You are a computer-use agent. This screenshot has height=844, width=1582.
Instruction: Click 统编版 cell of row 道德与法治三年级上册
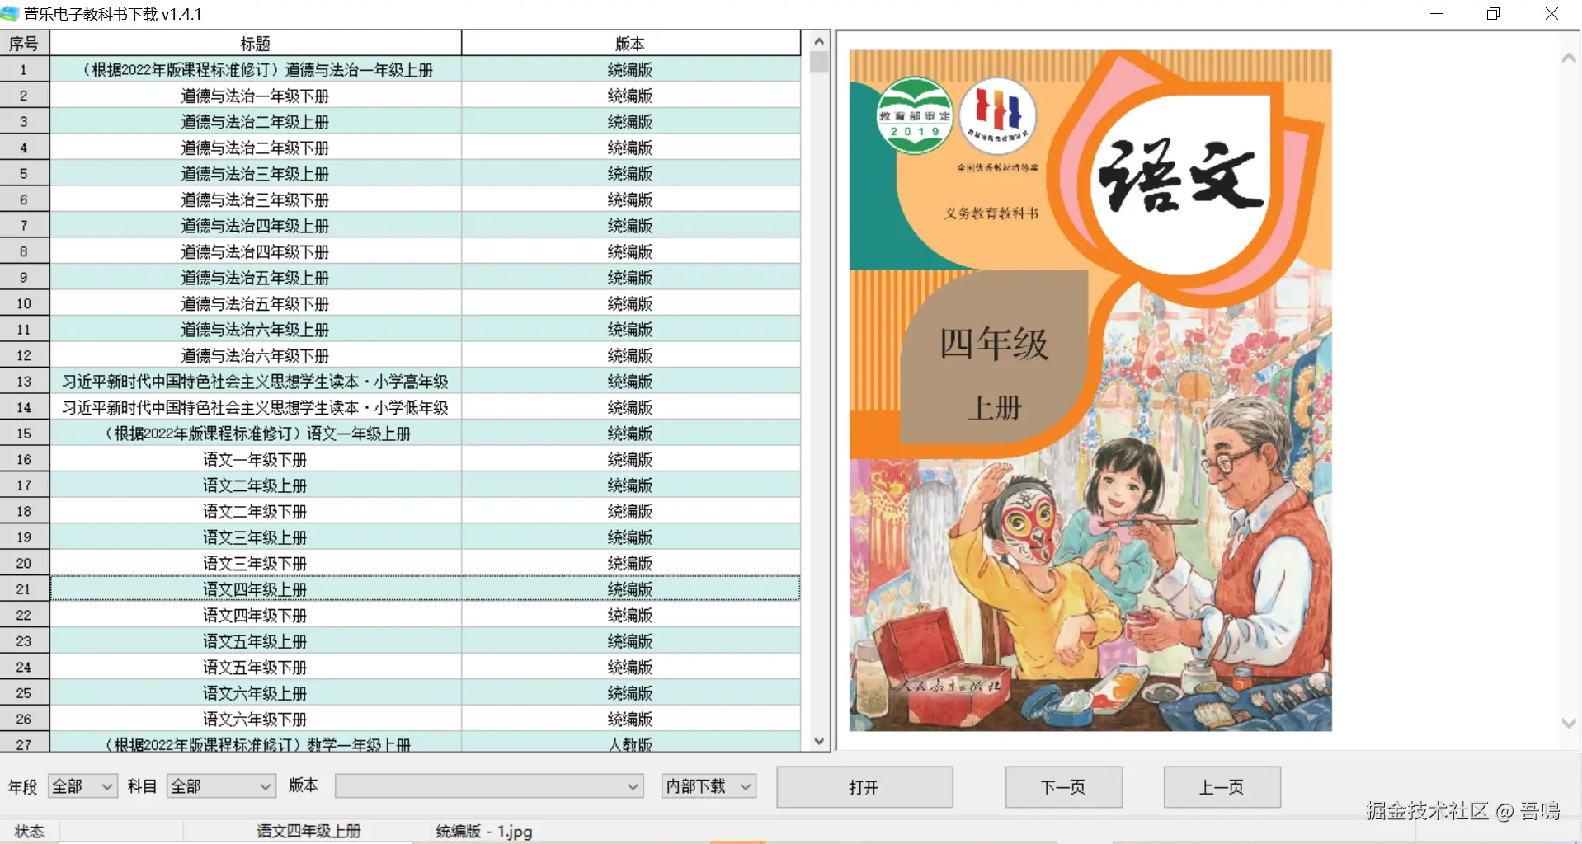630,174
